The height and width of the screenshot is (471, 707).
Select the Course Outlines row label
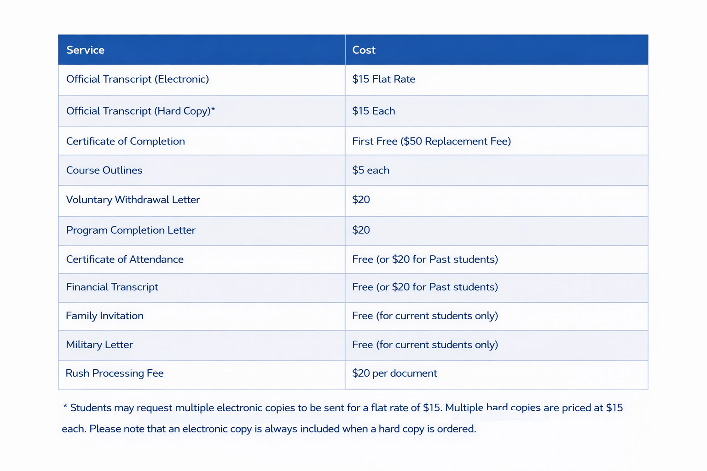[104, 170]
